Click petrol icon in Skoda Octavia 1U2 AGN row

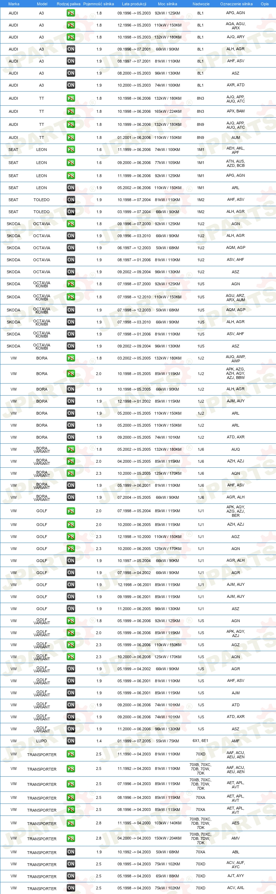coord(71,224)
